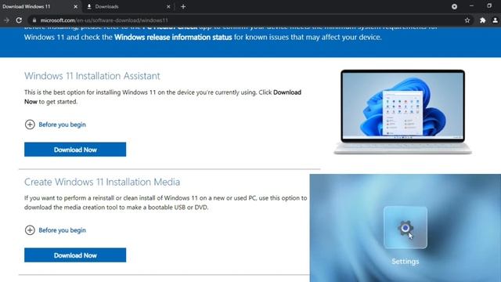Click the round icon beside the minimize button
This screenshot has width=501, height=282.
(454, 6)
